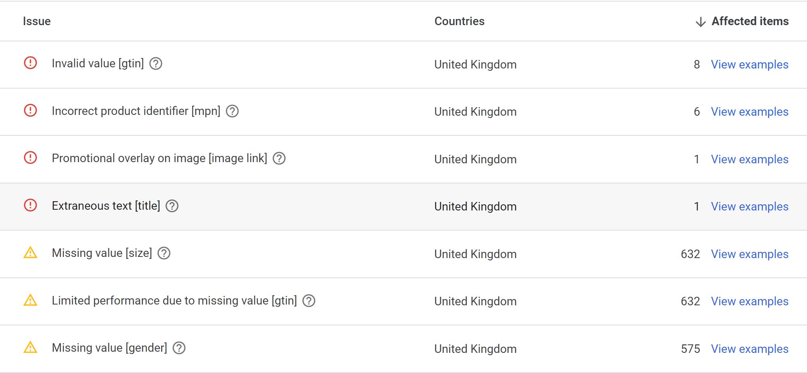Click the Issue column header

point(37,21)
